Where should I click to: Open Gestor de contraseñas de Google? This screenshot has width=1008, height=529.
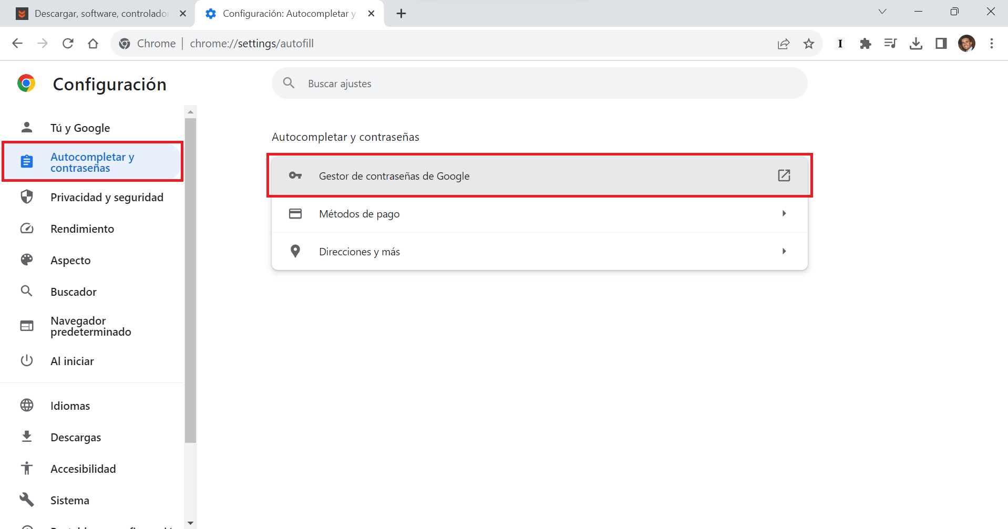pos(540,175)
